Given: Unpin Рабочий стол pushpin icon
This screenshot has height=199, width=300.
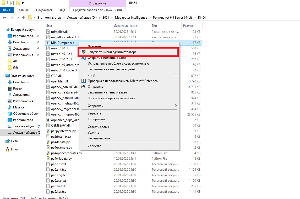Looking at the screenshot, I should click(x=38, y=36).
